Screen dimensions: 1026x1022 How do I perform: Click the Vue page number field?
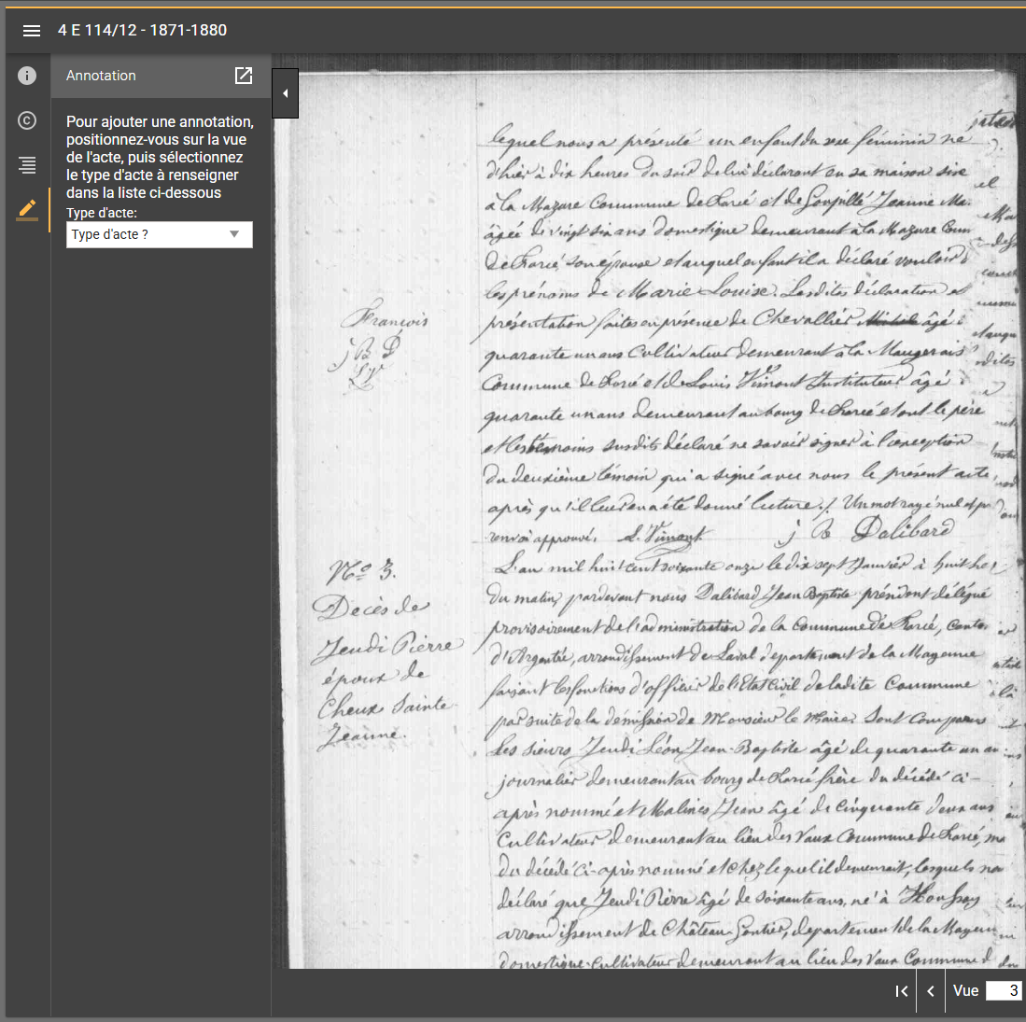point(1004,990)
